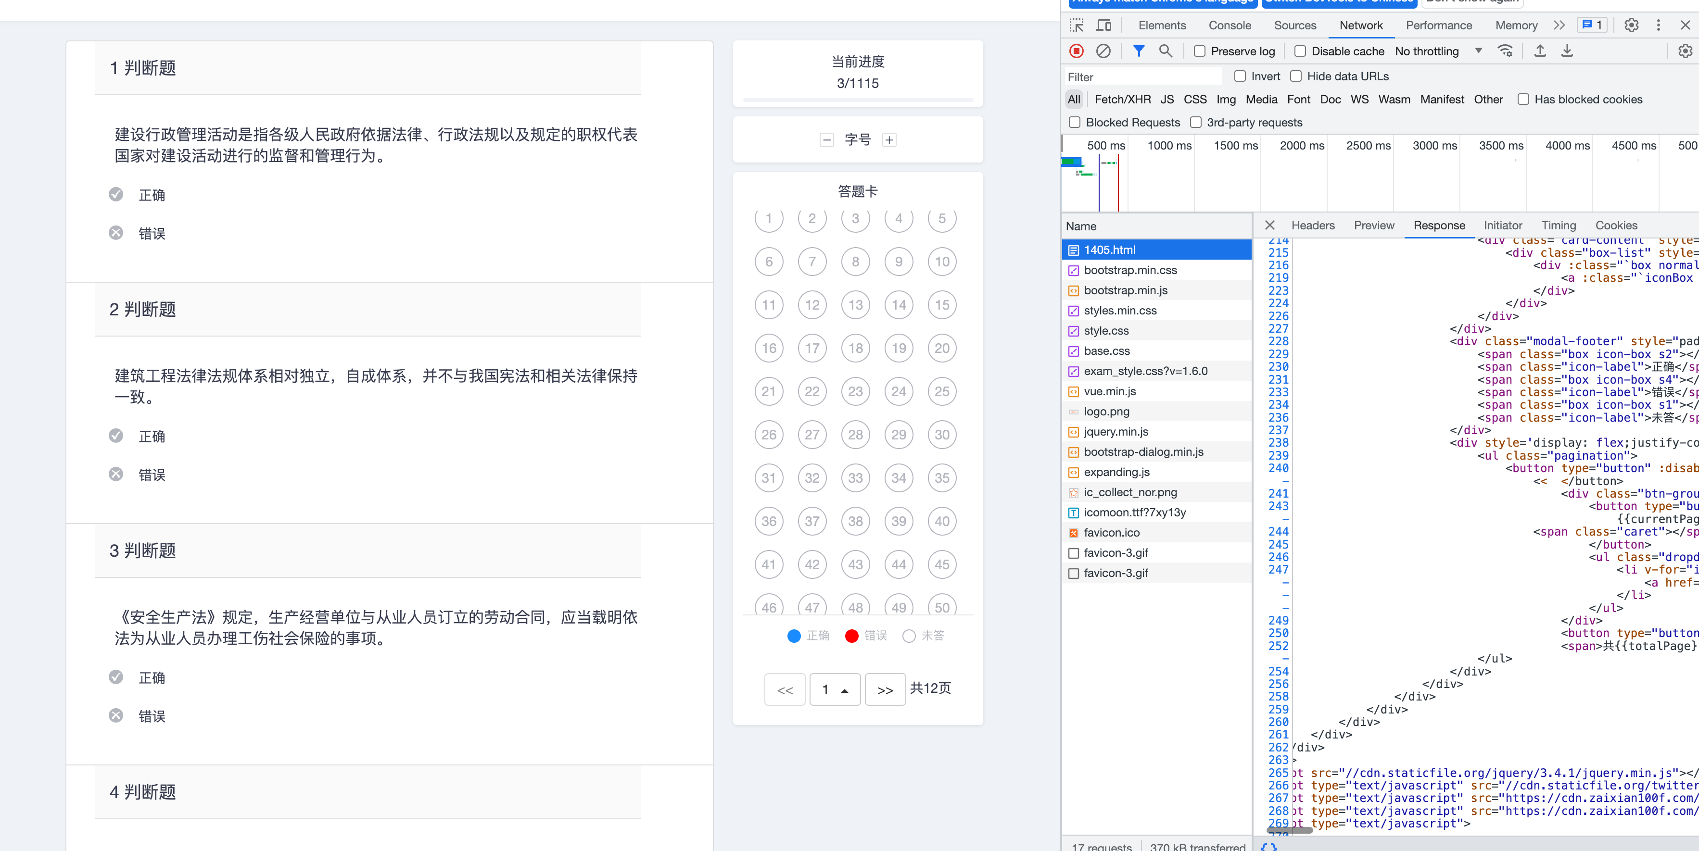Open network search magnifier
The height and width of the screenshot is (851, 1699).
[1166, 51]
